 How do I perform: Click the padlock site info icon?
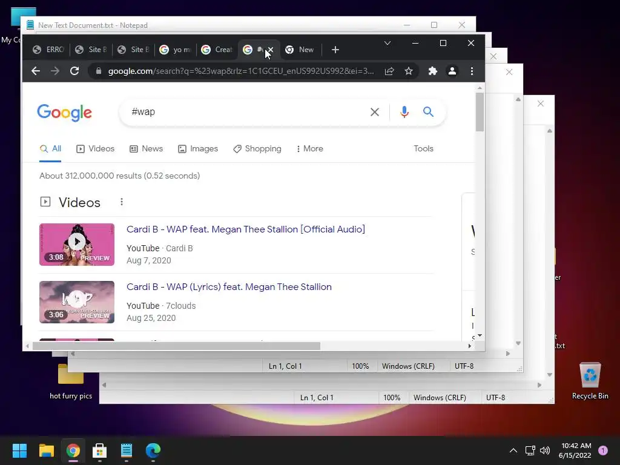click(99, 71)
